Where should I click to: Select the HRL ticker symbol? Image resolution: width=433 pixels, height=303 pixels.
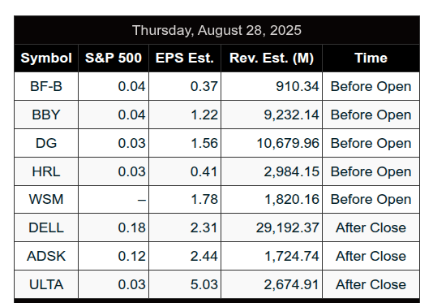coord(46,171)
